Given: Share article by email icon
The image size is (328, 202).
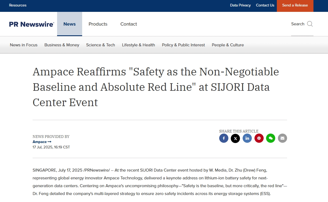Looking at the screenshot, I should (x=282, y=138).
